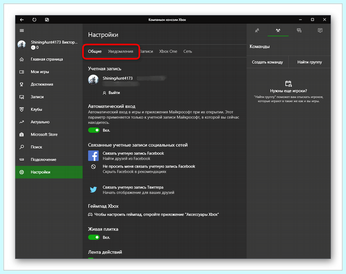The width and height of the screenshot is (346, 274).
Task: Open Мои игры in sidebar
Action: click(x=49, y=72)
